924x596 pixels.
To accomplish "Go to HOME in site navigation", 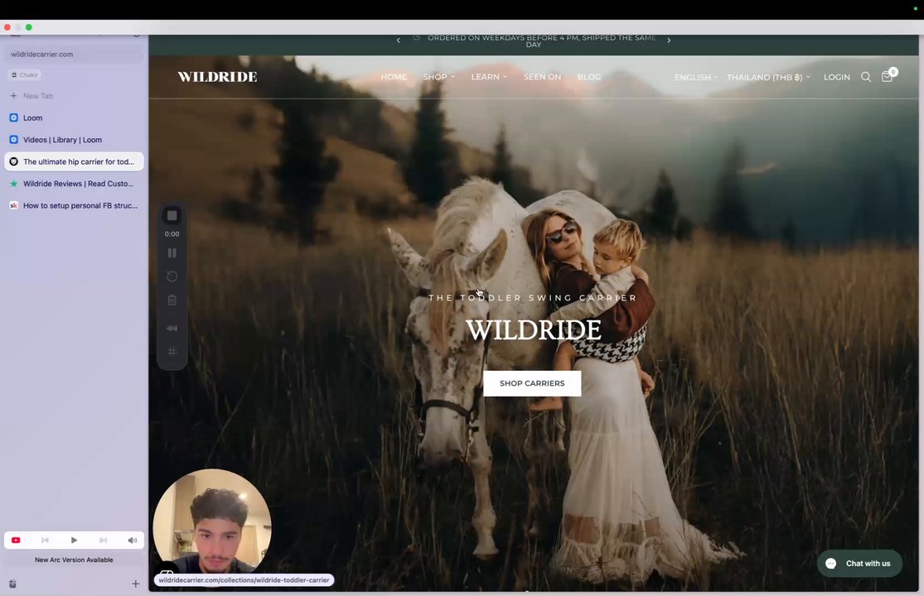I will click(394, 77).
